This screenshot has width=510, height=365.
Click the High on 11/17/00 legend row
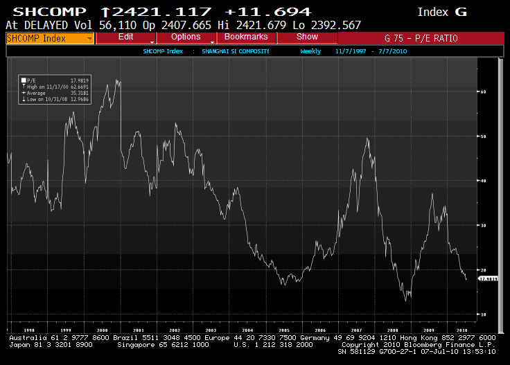[55, 87]
